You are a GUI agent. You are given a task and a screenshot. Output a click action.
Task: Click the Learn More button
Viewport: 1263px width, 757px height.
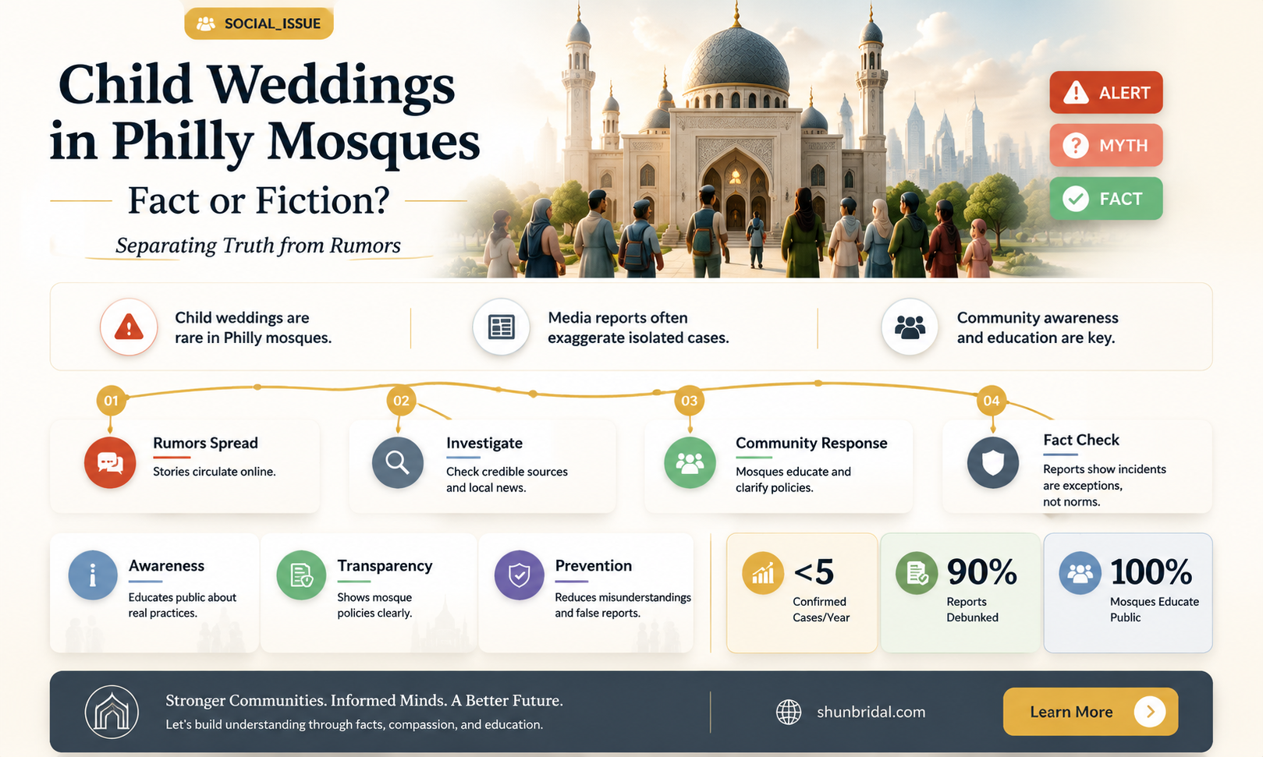tap(1090, 712)
